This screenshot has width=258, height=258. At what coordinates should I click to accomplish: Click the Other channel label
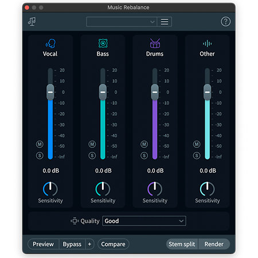click(207, 54)
